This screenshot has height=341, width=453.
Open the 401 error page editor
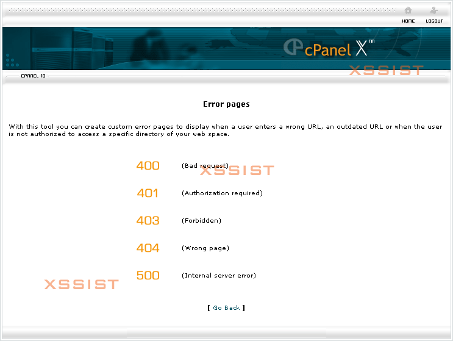coord(148,193)
